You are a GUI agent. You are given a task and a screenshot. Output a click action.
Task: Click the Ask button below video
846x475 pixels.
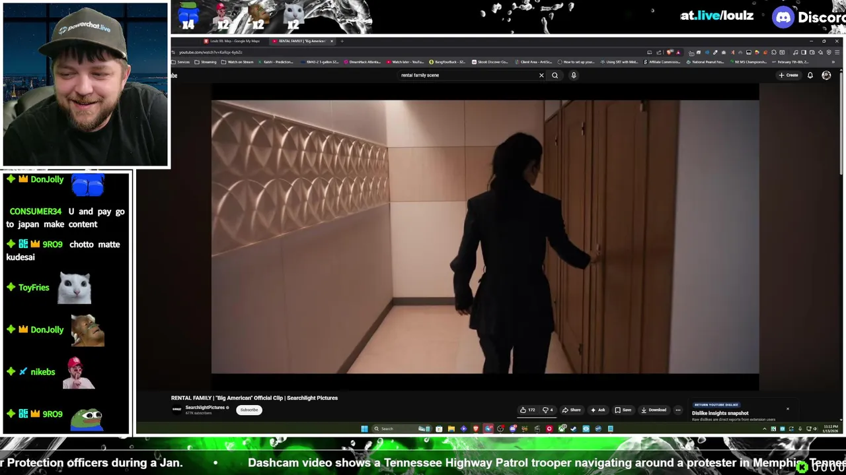[x=598, y=410]
